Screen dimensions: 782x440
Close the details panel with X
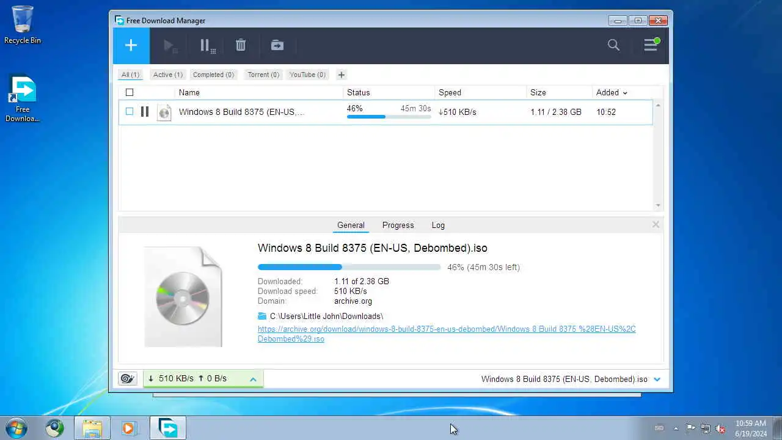[x=656, y=224]
